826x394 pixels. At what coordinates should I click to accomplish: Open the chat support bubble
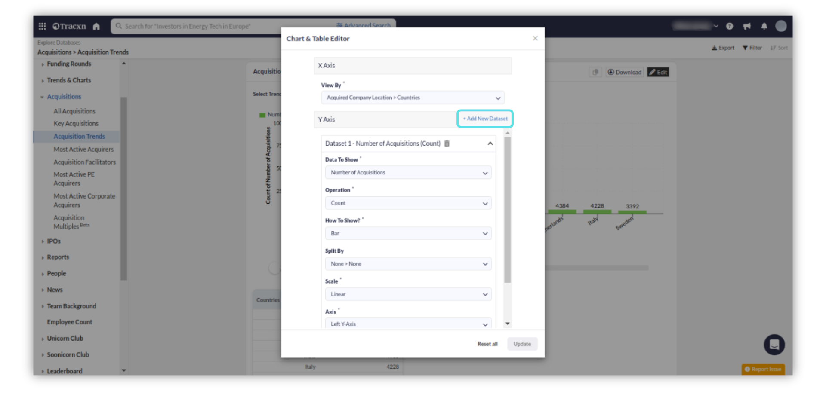[x=774, y=345]
